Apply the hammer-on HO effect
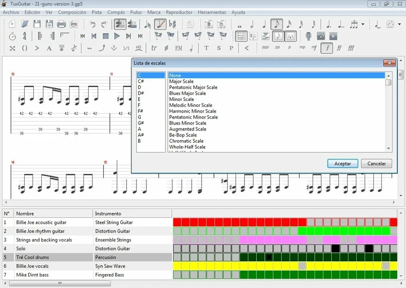Screen dimensions: 406x288 139,48
